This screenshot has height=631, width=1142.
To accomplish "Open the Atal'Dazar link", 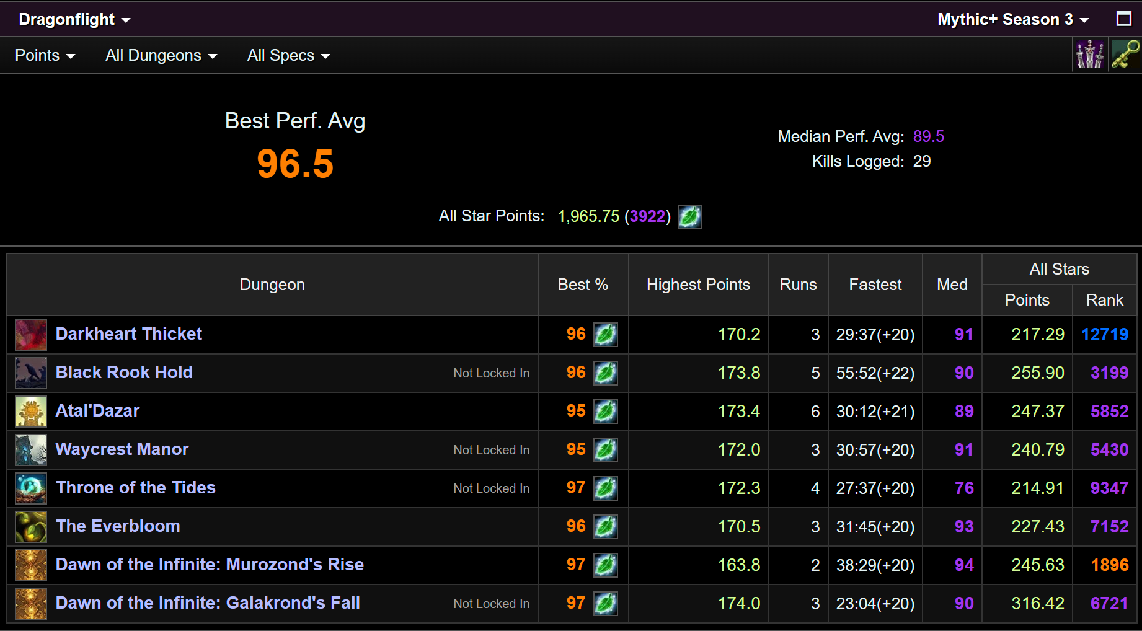I will point(97,411).
